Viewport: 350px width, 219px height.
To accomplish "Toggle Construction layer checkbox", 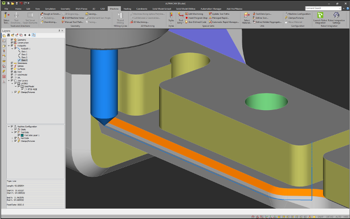I will tap(12, 43).
